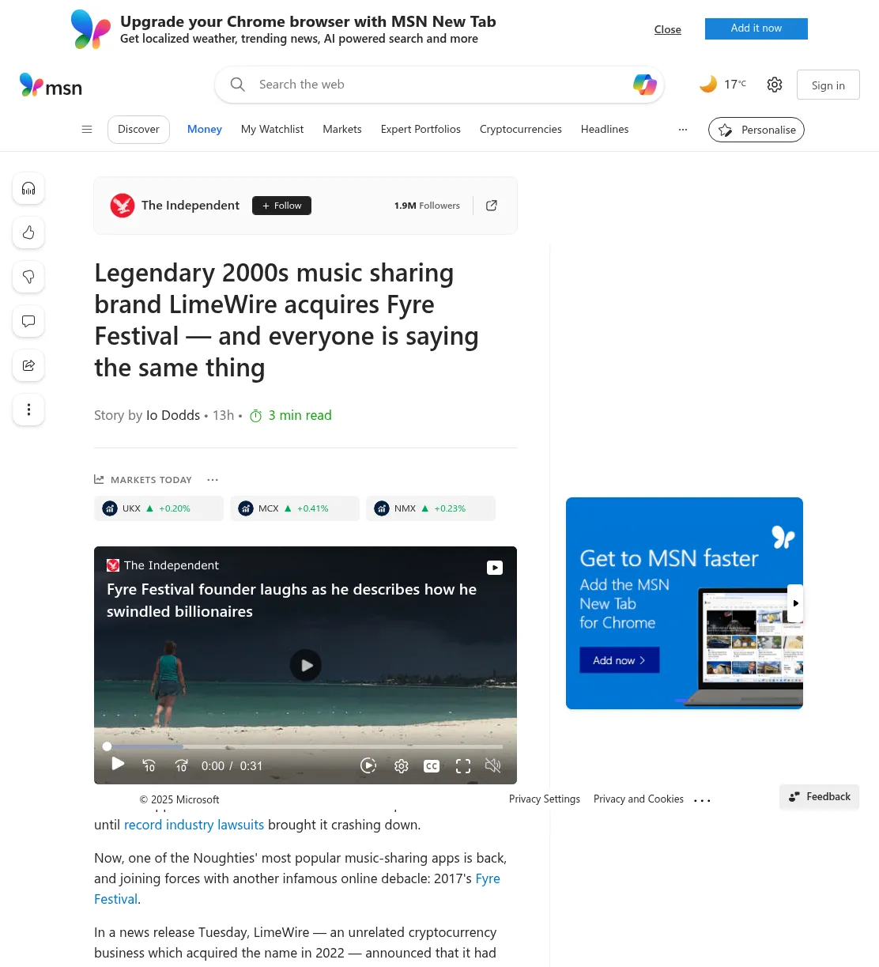The width and height of the screenshot is (879, 967).
Task: Expand Markets Today options ellipsis
Action: click(x=213, y=480)
